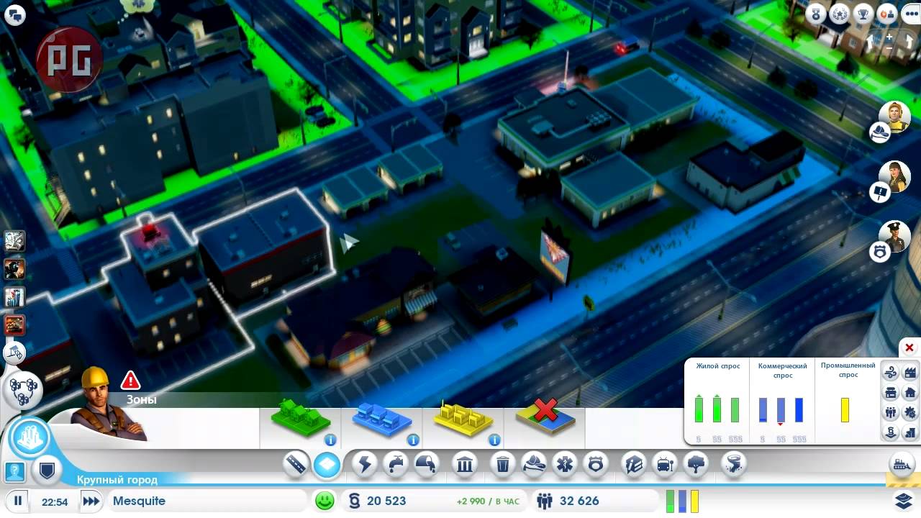Open the Waste disposal trash menu
The height and width of the screenshot is (518, 921).
click(x=504, y=465)
